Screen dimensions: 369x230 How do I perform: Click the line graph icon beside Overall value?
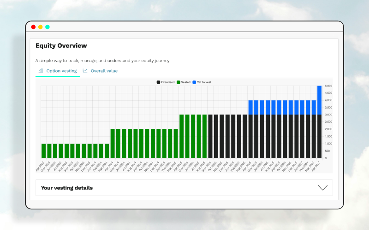85,71
